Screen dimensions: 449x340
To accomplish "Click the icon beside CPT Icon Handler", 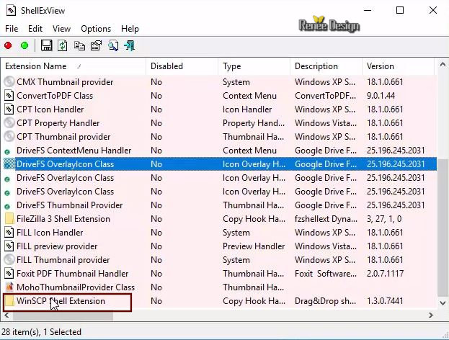I will point(9,109).
